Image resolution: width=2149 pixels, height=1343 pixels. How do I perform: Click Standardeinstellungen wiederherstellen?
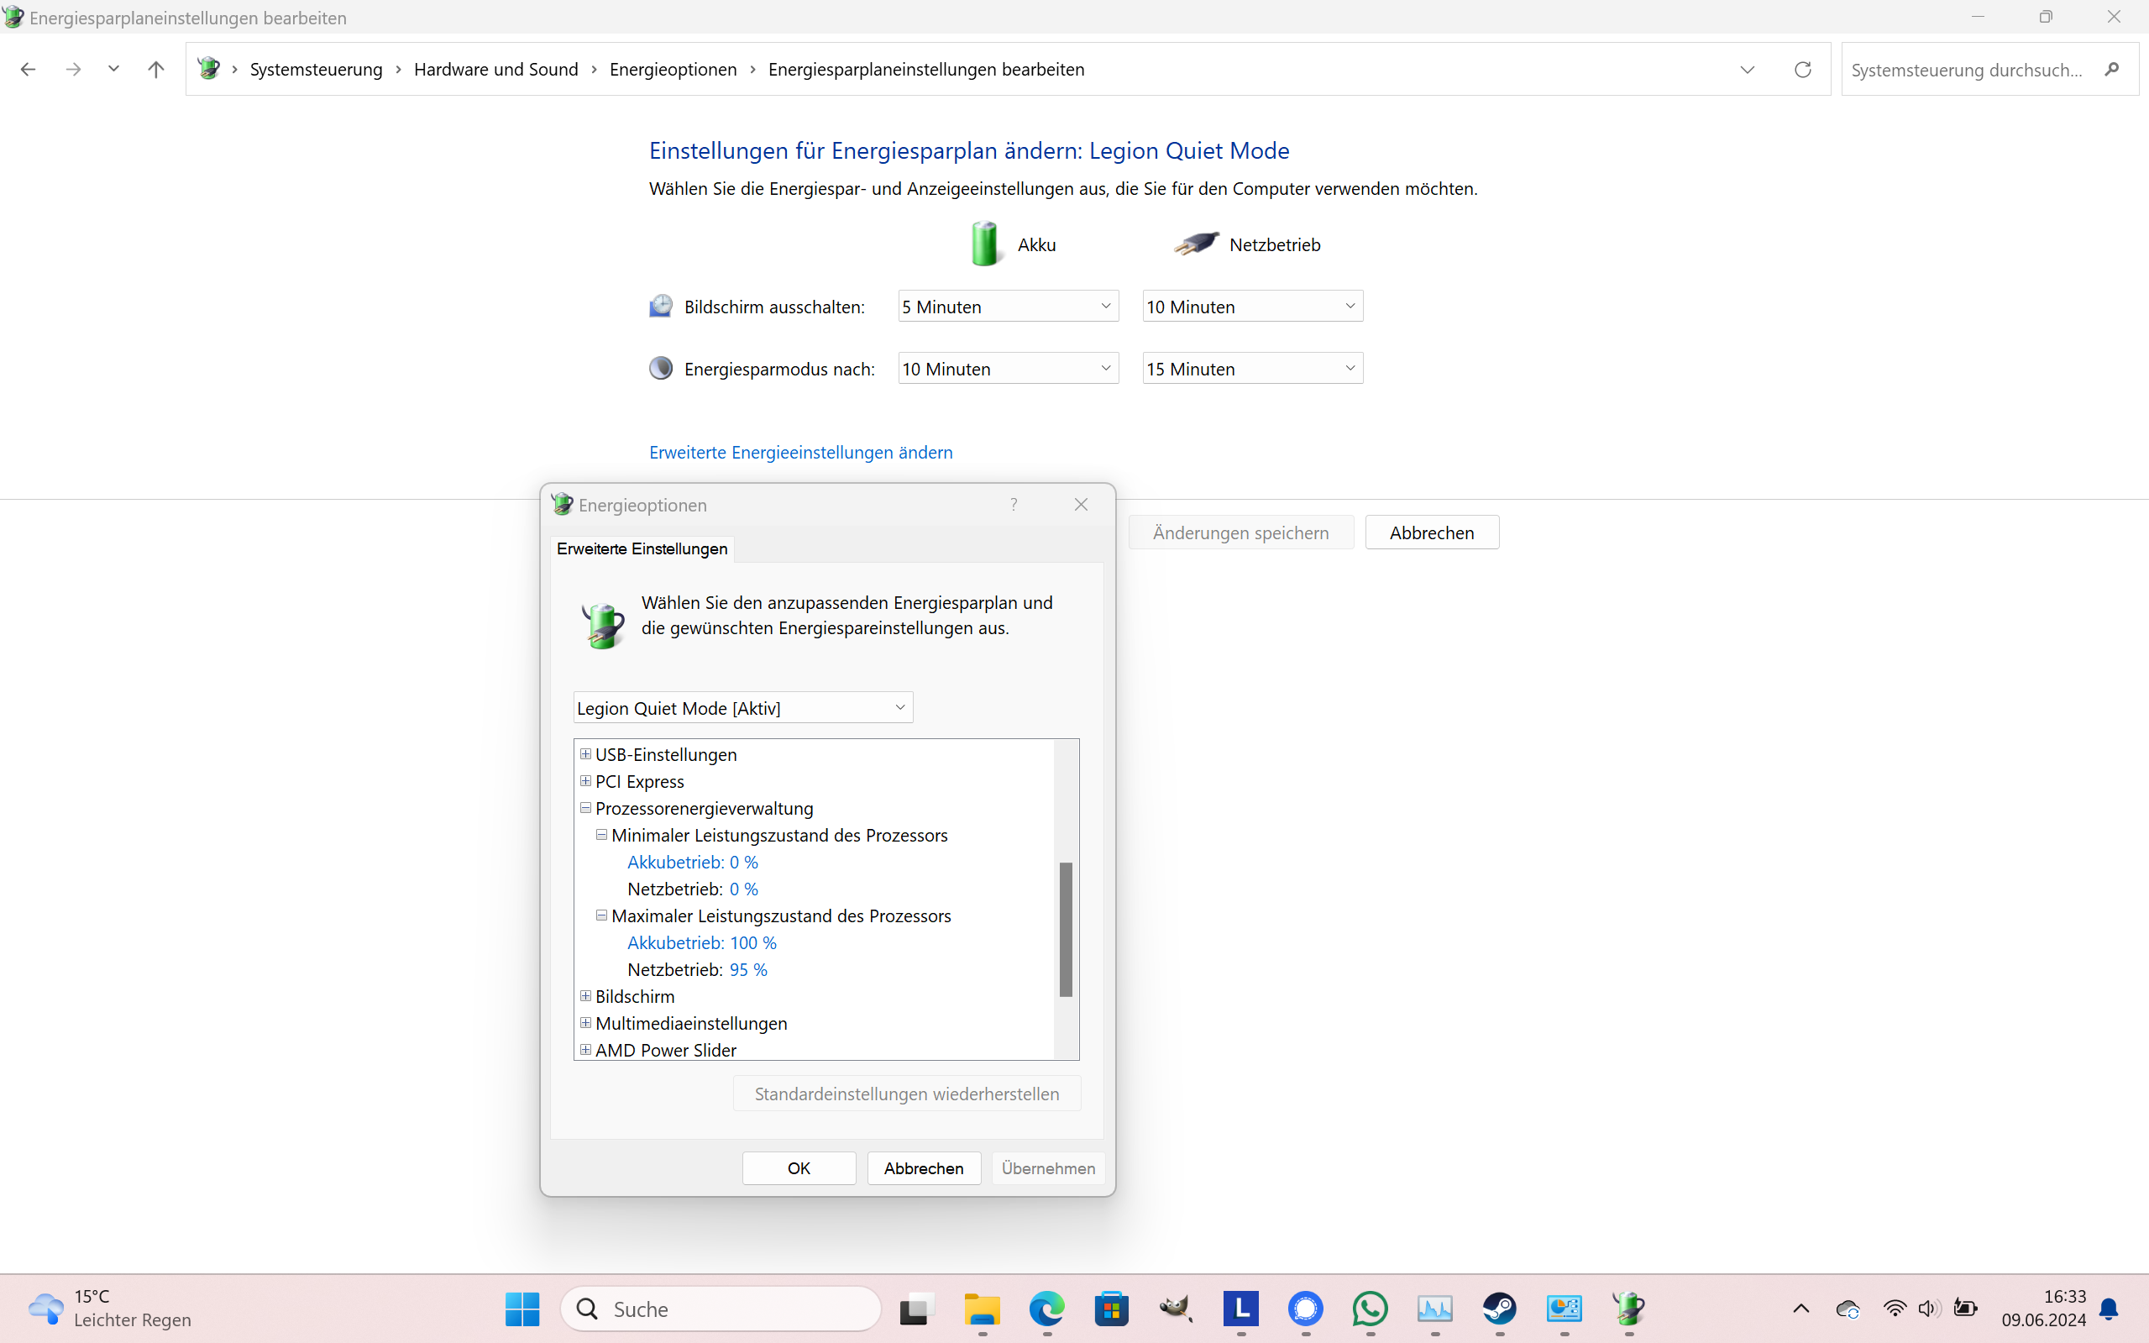(x=906, y=1094)
